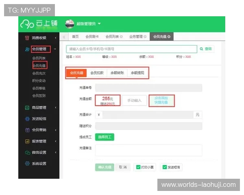Expand the 消费收银 menu chevron
This screenshot has width=244, height=195.
click(56, 38)
